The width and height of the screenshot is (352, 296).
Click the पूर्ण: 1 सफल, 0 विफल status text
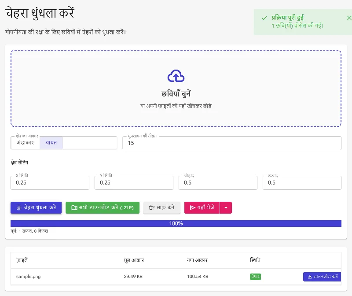tap(30, 231)
